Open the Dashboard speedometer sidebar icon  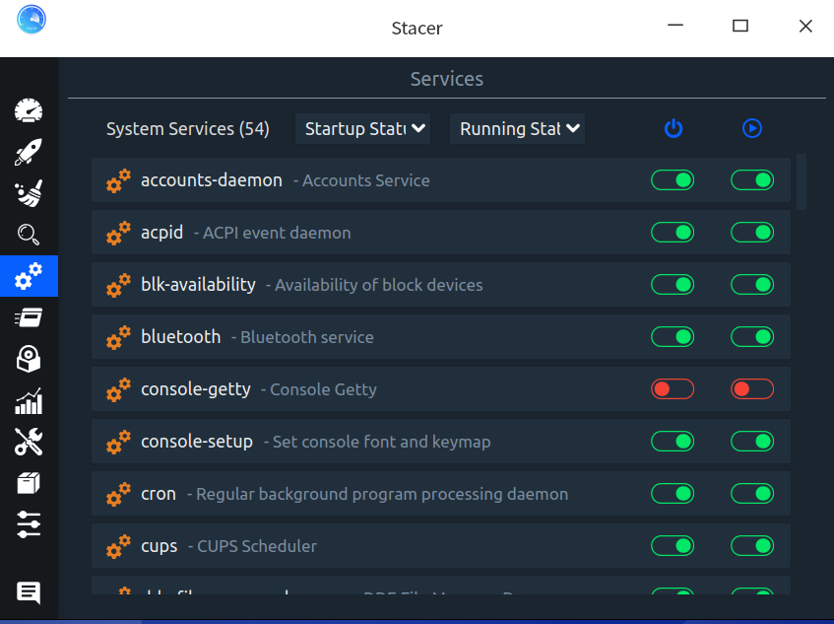pyautogui.click(x=29, y=110)
